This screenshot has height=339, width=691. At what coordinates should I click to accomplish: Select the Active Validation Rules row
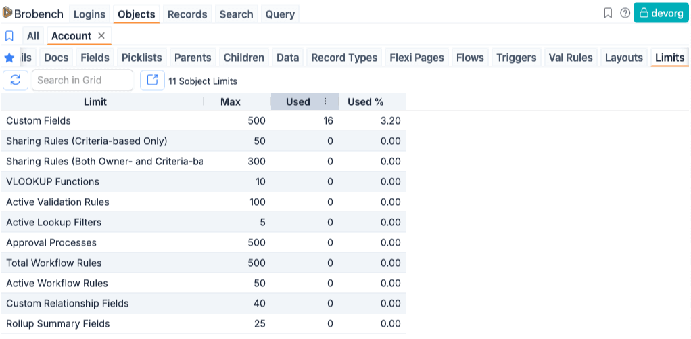[203, 202]
